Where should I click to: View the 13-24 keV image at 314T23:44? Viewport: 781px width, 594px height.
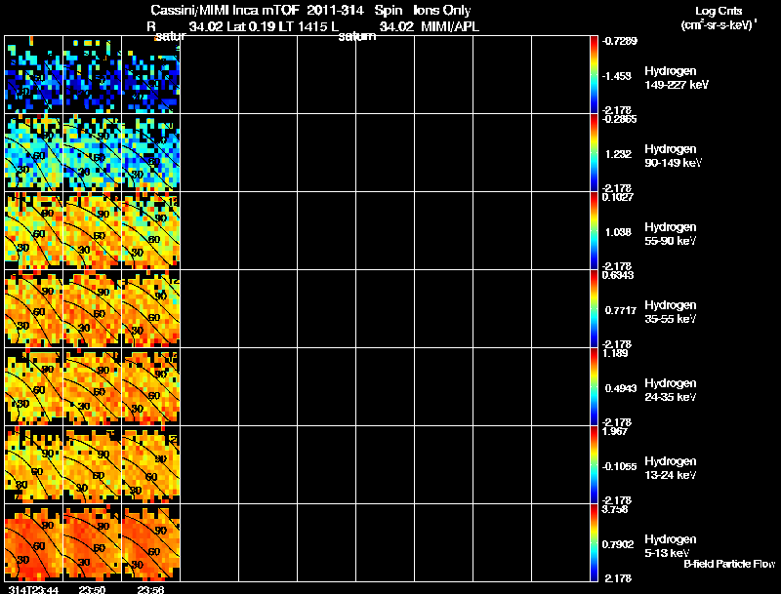click(x=34, y=464)
